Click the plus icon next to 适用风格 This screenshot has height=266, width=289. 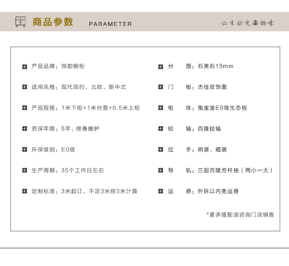pos(25,87)
